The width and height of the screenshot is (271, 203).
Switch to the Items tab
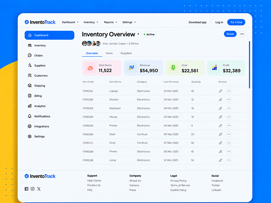[109, 53]
